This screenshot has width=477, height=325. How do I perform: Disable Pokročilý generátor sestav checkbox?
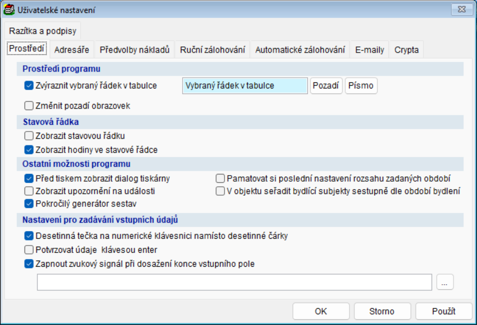pos(29,204)
